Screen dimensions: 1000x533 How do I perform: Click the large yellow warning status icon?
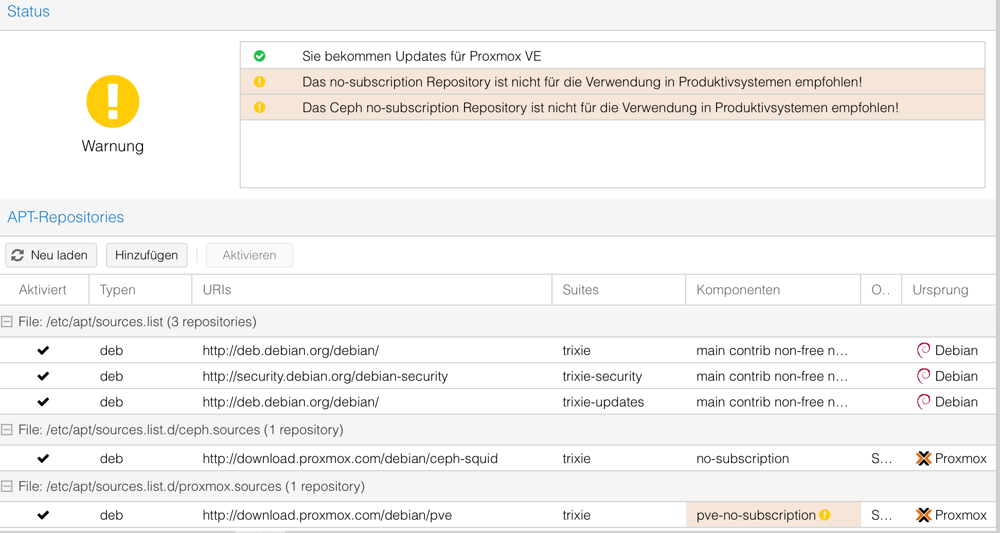click(x=113, y=101)
